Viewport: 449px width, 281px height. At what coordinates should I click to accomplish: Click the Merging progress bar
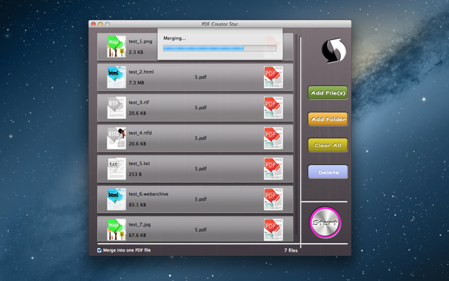pyautogui.click(x=220, y=48)
